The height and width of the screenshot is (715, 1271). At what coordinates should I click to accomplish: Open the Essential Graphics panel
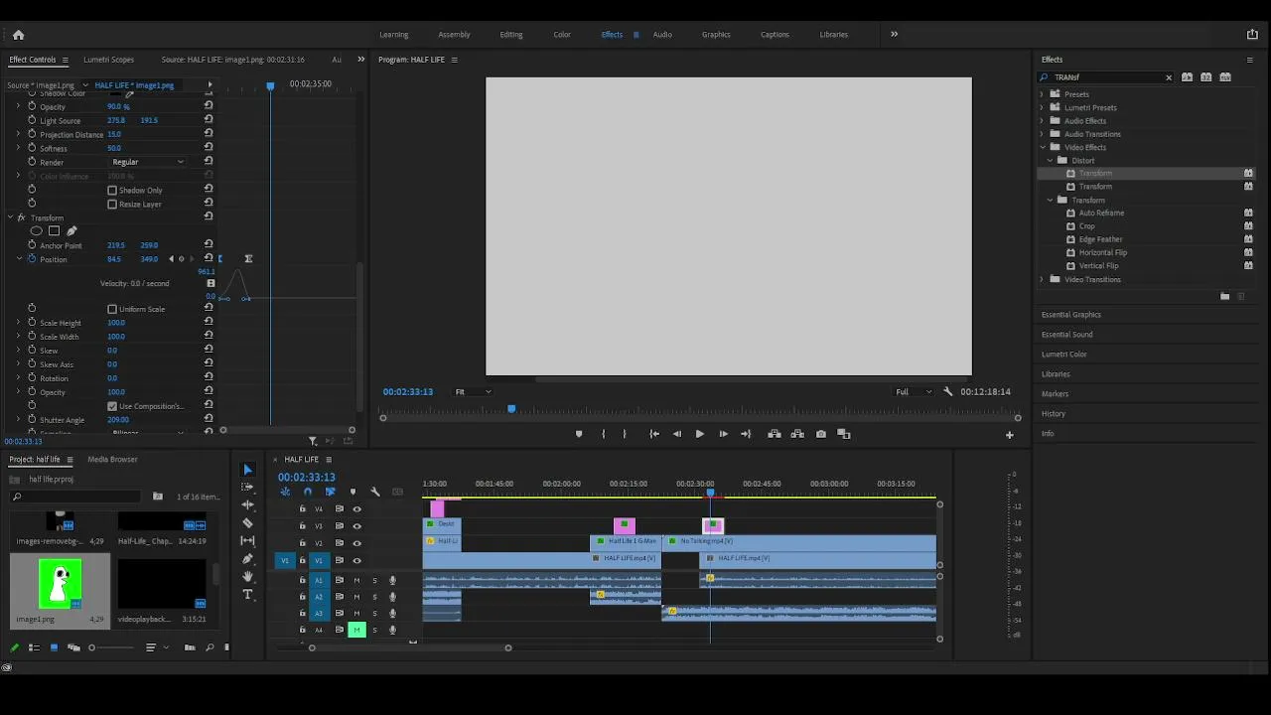(1071, 315)
